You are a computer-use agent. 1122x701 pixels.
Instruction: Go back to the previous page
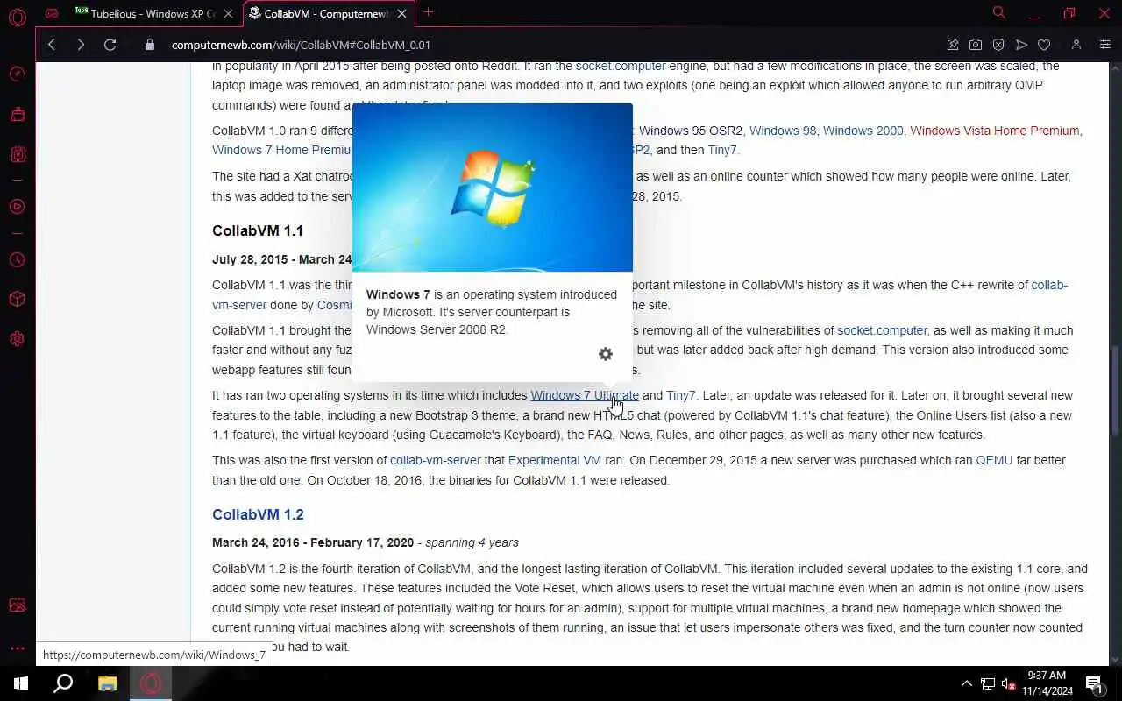pyautogui.click(x=52, y=45)
